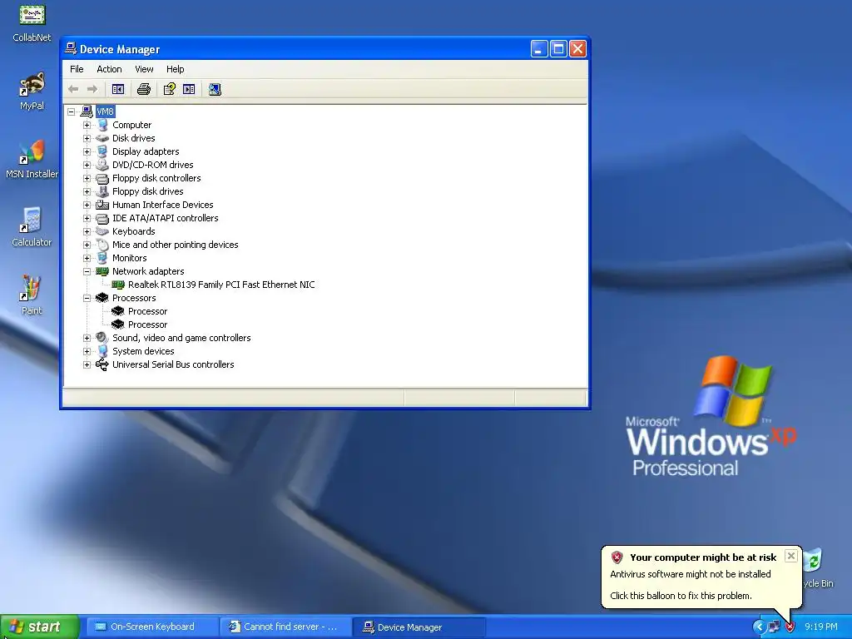Click the Universal Serial Bus controllers icon
Screen dimensions: 852x639
pos(102,364)
